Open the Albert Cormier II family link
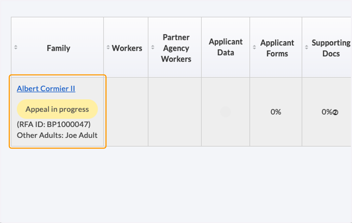 (x=46, y=88)
